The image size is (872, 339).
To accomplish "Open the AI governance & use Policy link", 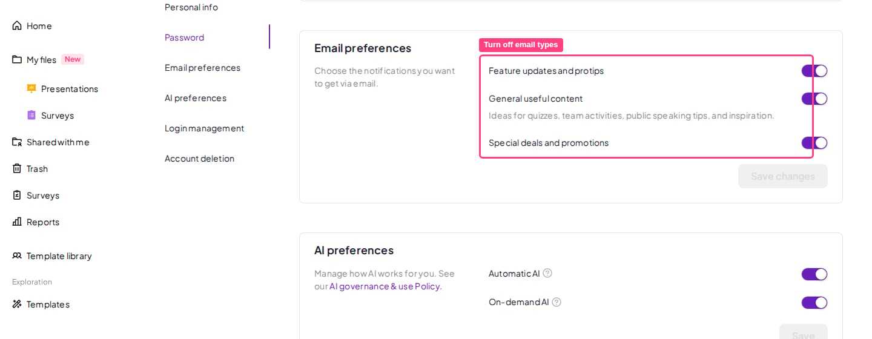I will 386,286.
